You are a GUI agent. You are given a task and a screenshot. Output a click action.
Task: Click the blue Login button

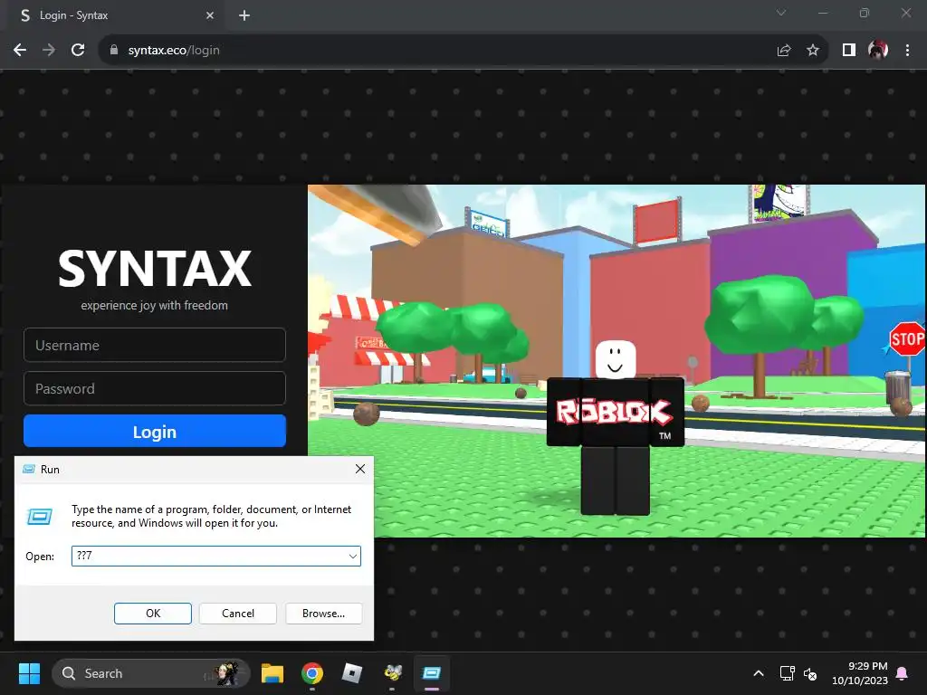click(x=154, y=432)
